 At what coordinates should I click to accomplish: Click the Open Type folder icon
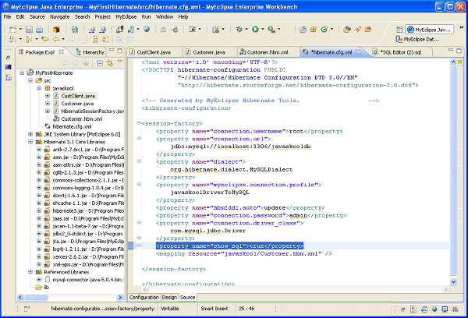coord(346,30)
